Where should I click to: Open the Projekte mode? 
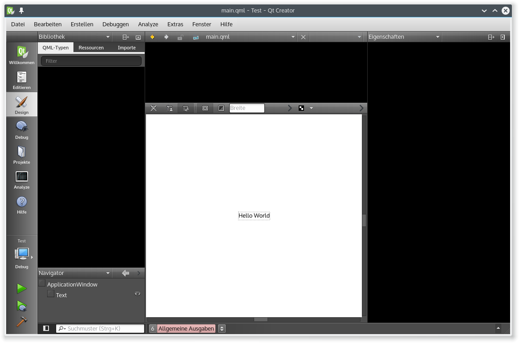click(x=21, y=155)
